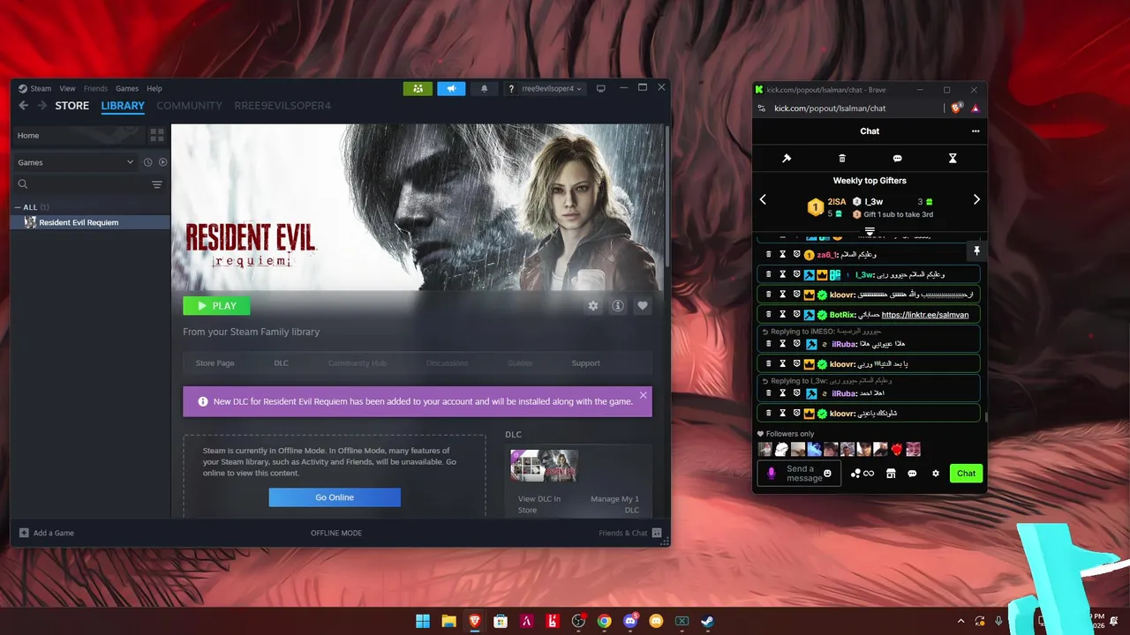Click the Go Online button
This screenshot has height=635, width=1130.
click(x=335, y=497)
